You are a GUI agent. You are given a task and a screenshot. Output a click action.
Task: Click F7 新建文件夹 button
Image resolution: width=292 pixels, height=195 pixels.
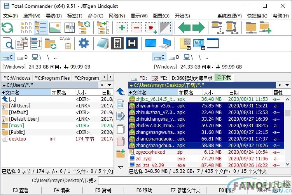click(185, 190)
